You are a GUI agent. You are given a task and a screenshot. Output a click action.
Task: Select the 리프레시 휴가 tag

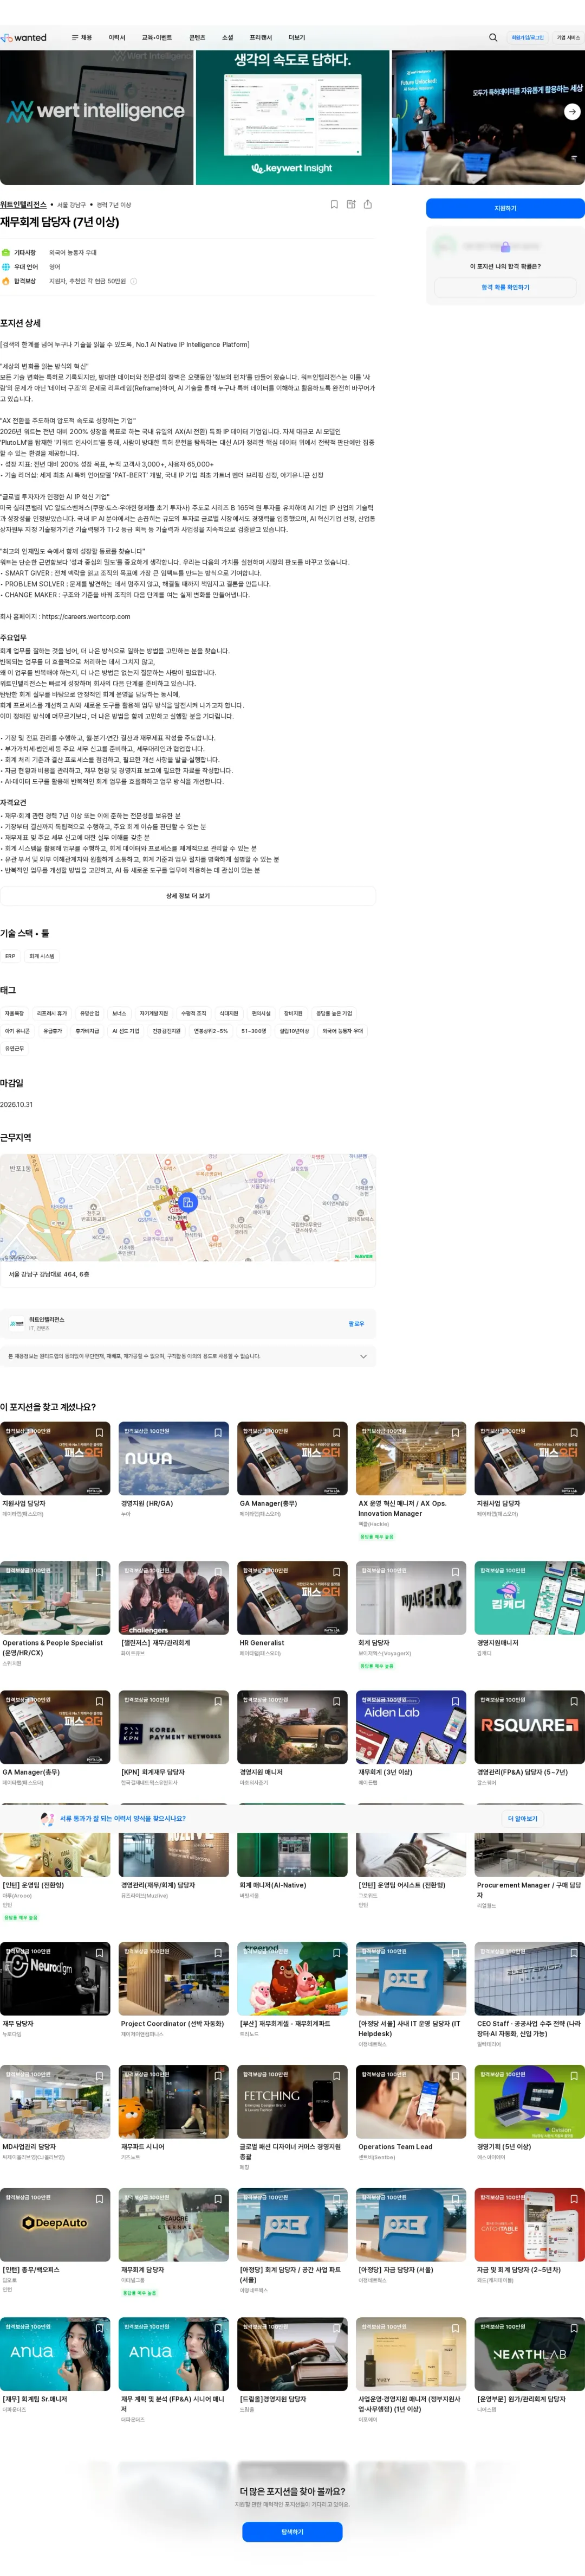pyautogui.click(x=52, y=1013)
